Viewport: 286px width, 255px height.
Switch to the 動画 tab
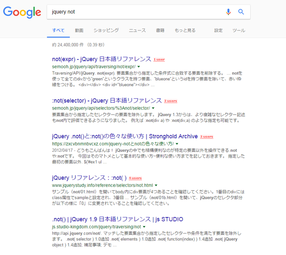click(79, 30)
